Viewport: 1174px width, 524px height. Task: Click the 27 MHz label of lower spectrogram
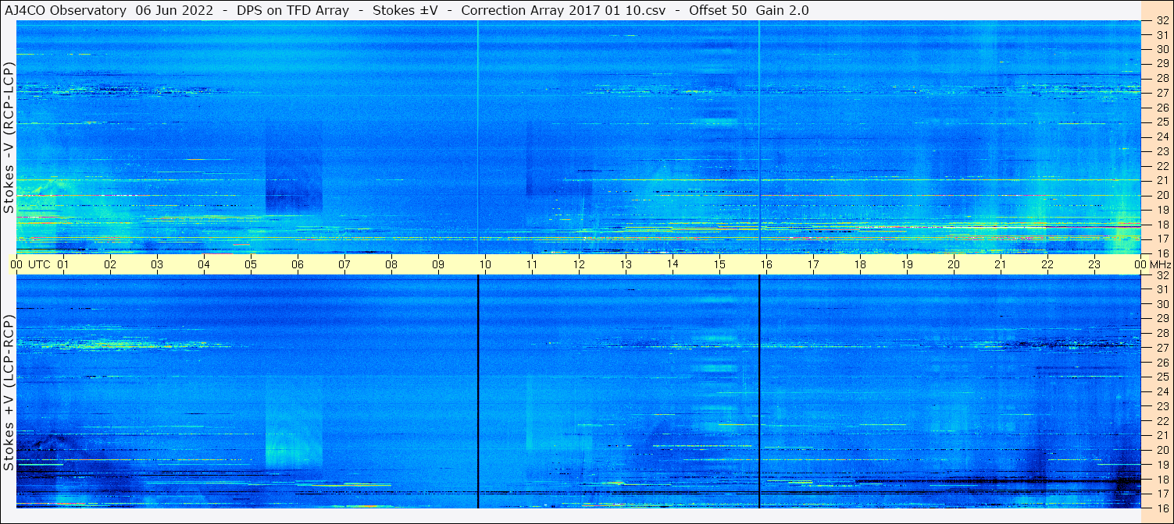[x=1162, y=348]
